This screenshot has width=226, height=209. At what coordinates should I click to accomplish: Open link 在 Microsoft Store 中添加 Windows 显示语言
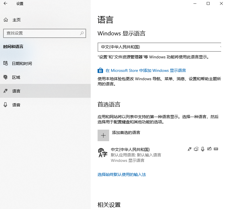pos(146,70)
